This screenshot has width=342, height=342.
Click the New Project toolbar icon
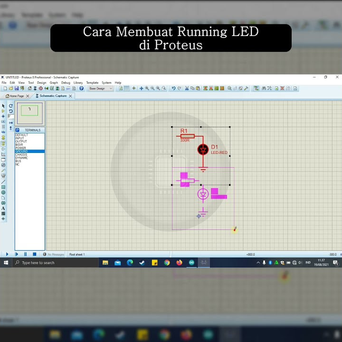tap(5, 88)
